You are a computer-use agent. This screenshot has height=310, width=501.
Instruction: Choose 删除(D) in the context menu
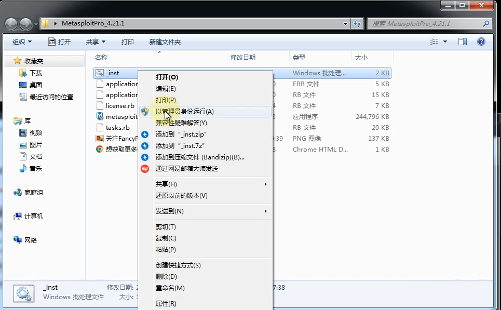coord(206,276)
